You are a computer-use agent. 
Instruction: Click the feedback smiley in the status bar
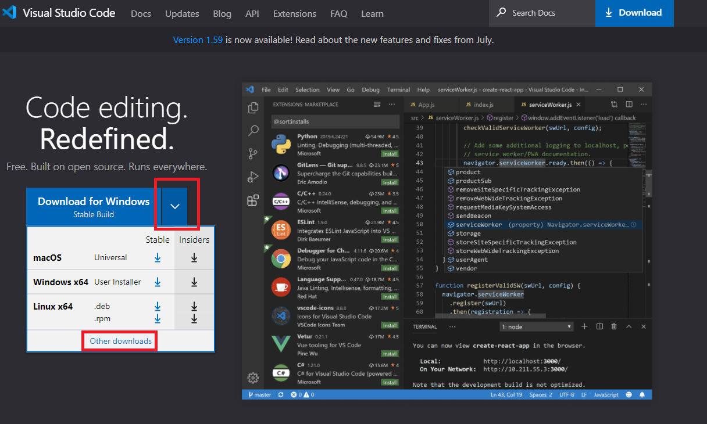[629, 394]
